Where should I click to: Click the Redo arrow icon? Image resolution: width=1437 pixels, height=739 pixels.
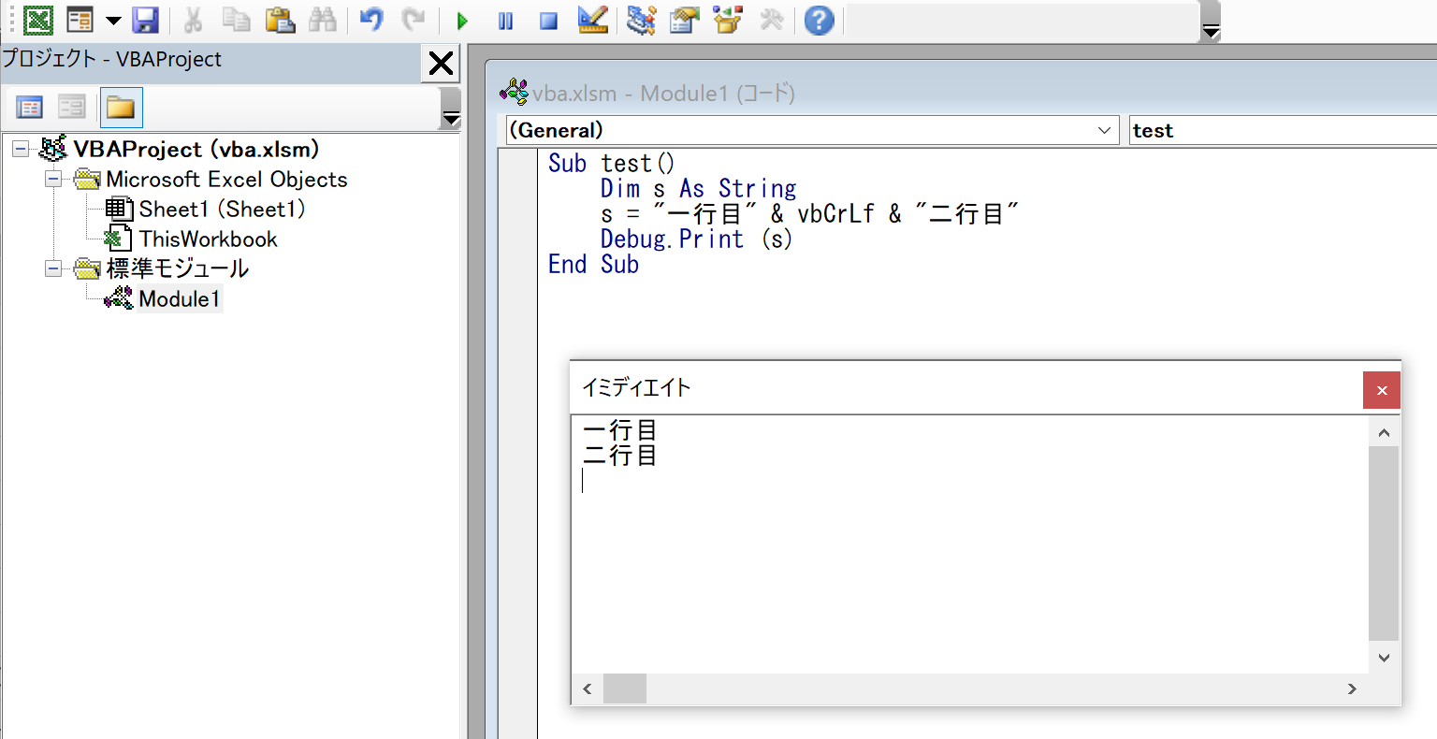[x=414, y=20]
